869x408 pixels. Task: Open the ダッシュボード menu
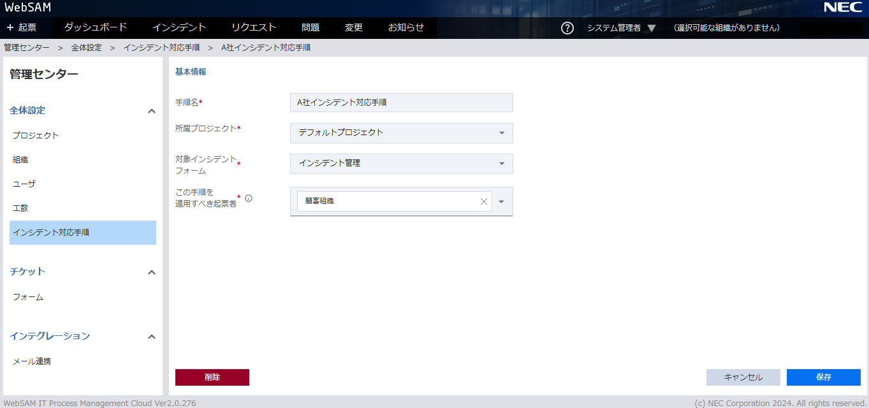(x=96, y=27)
